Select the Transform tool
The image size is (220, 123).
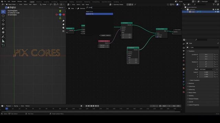click(x=3, y=32)
